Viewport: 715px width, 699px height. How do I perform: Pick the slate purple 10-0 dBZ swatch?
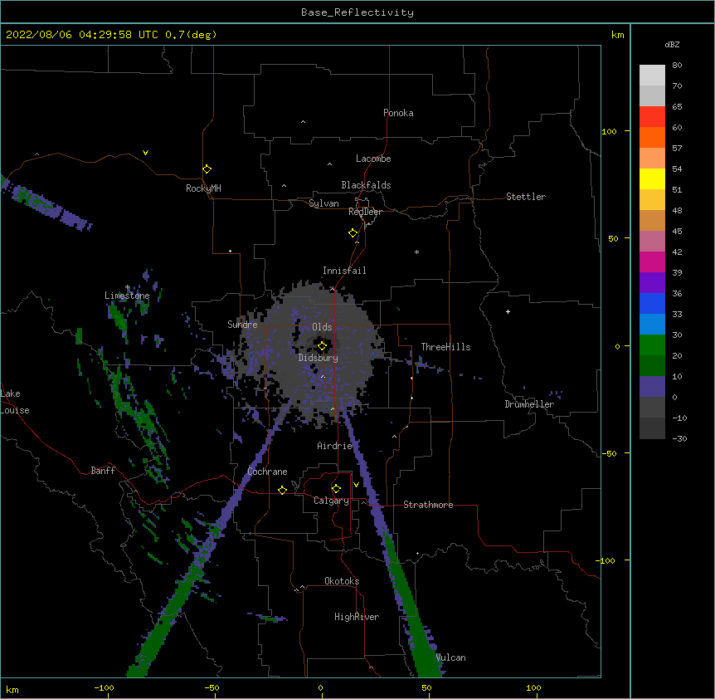652,387
